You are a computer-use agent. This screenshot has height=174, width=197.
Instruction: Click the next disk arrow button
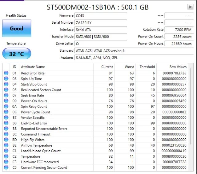pos(190,7)
